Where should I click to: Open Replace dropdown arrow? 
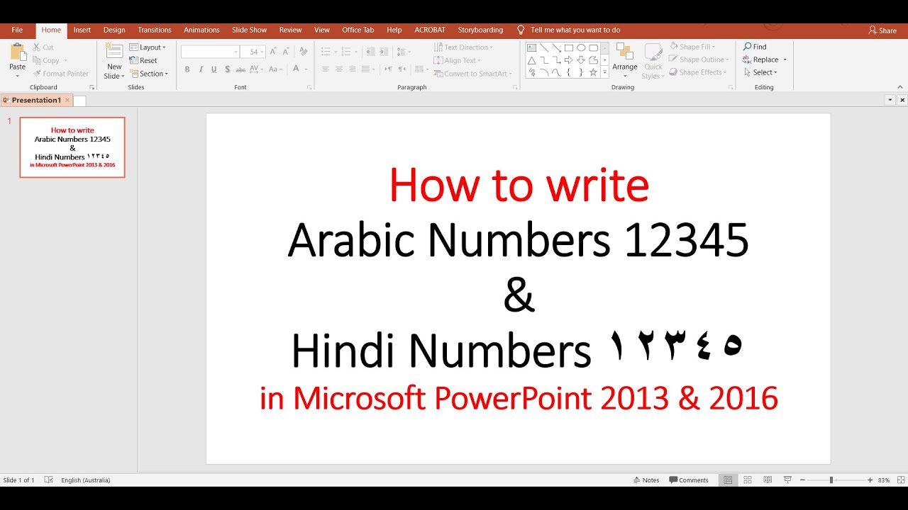785,59
